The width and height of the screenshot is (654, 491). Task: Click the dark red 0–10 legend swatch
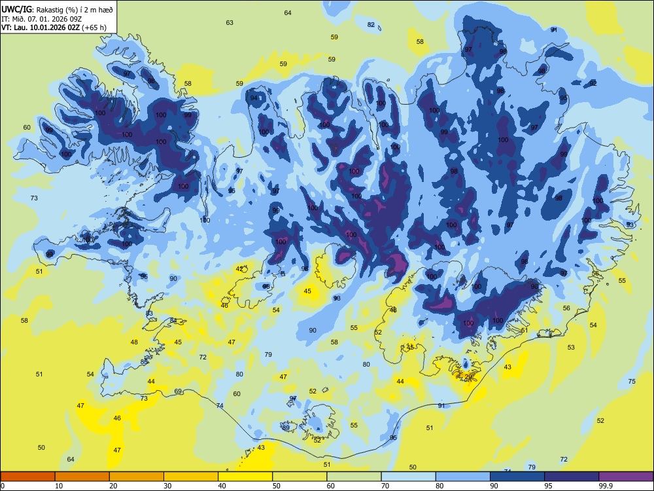28,477
